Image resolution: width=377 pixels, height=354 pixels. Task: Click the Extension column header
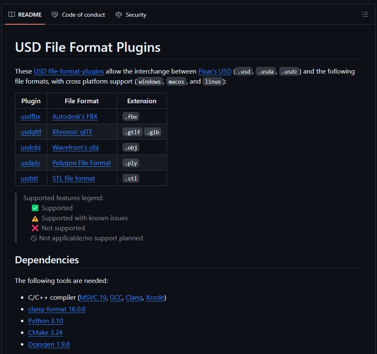[142, 101]
